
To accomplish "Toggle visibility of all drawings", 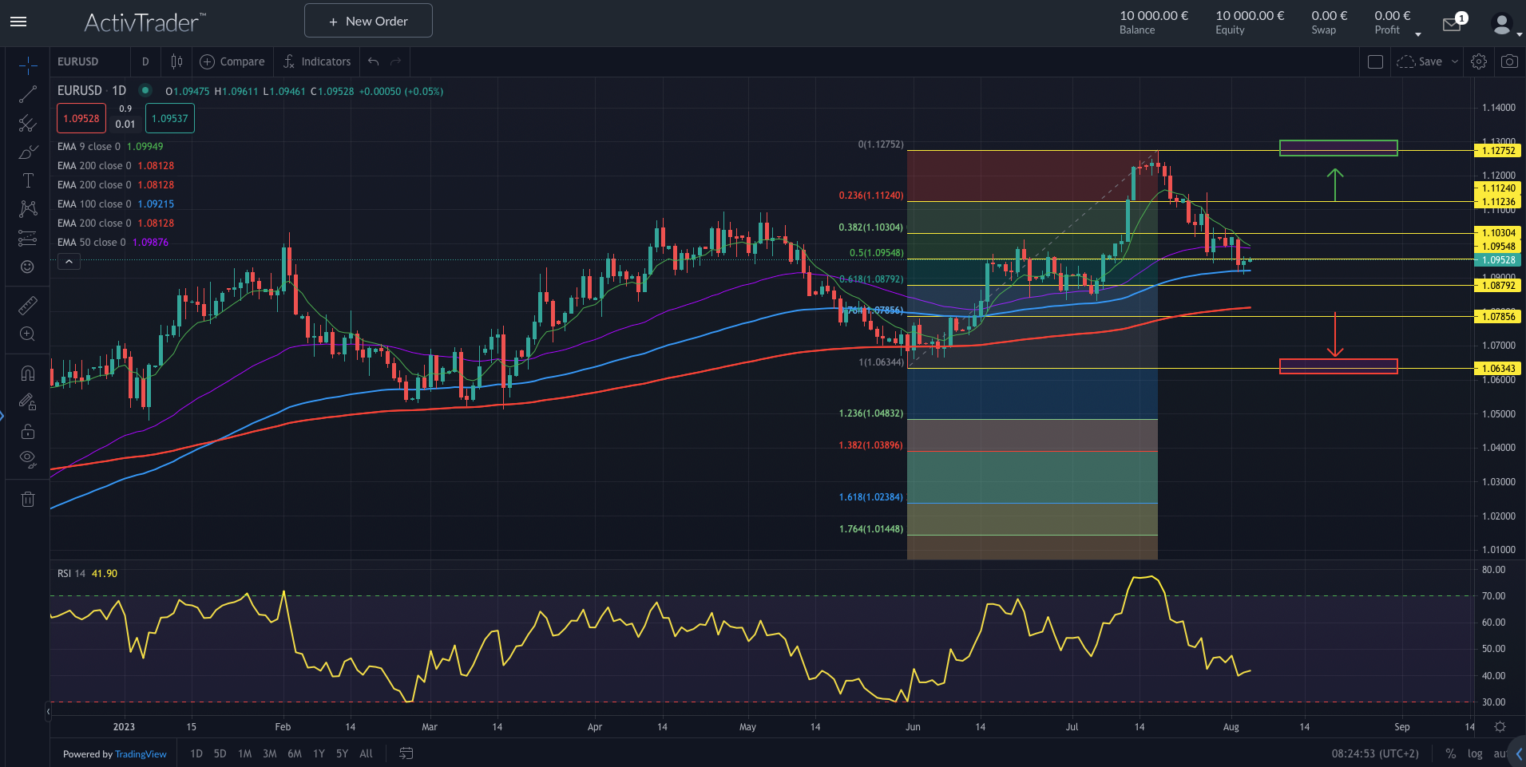I will pyautogui.click(x=28, y=459).
